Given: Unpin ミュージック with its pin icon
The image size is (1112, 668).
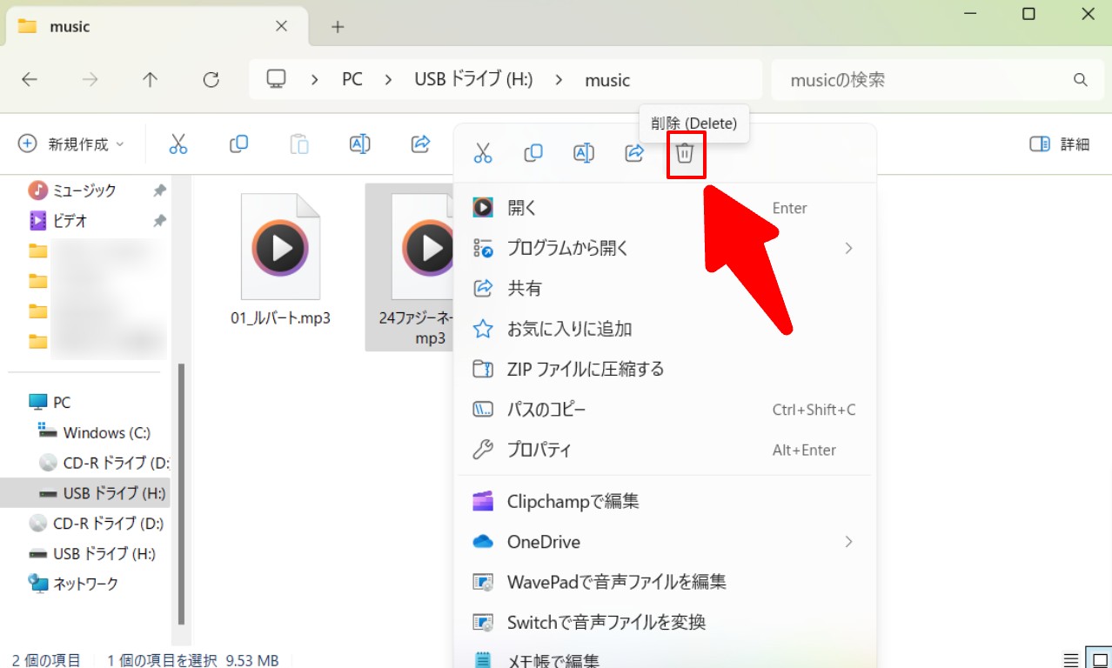Looking at the screenshot, I should click(x=159, y=190).
